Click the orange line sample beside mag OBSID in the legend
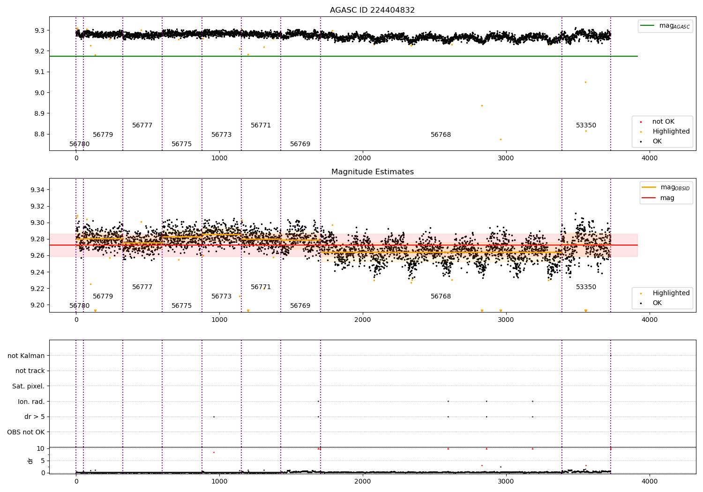 point(649,187)
